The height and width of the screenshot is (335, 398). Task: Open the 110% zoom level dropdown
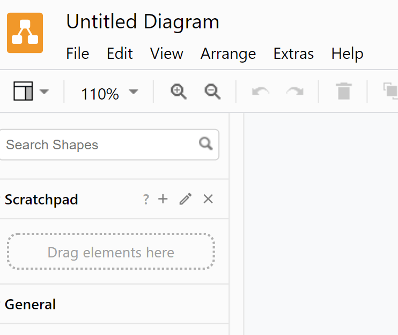tap(109, 94)
